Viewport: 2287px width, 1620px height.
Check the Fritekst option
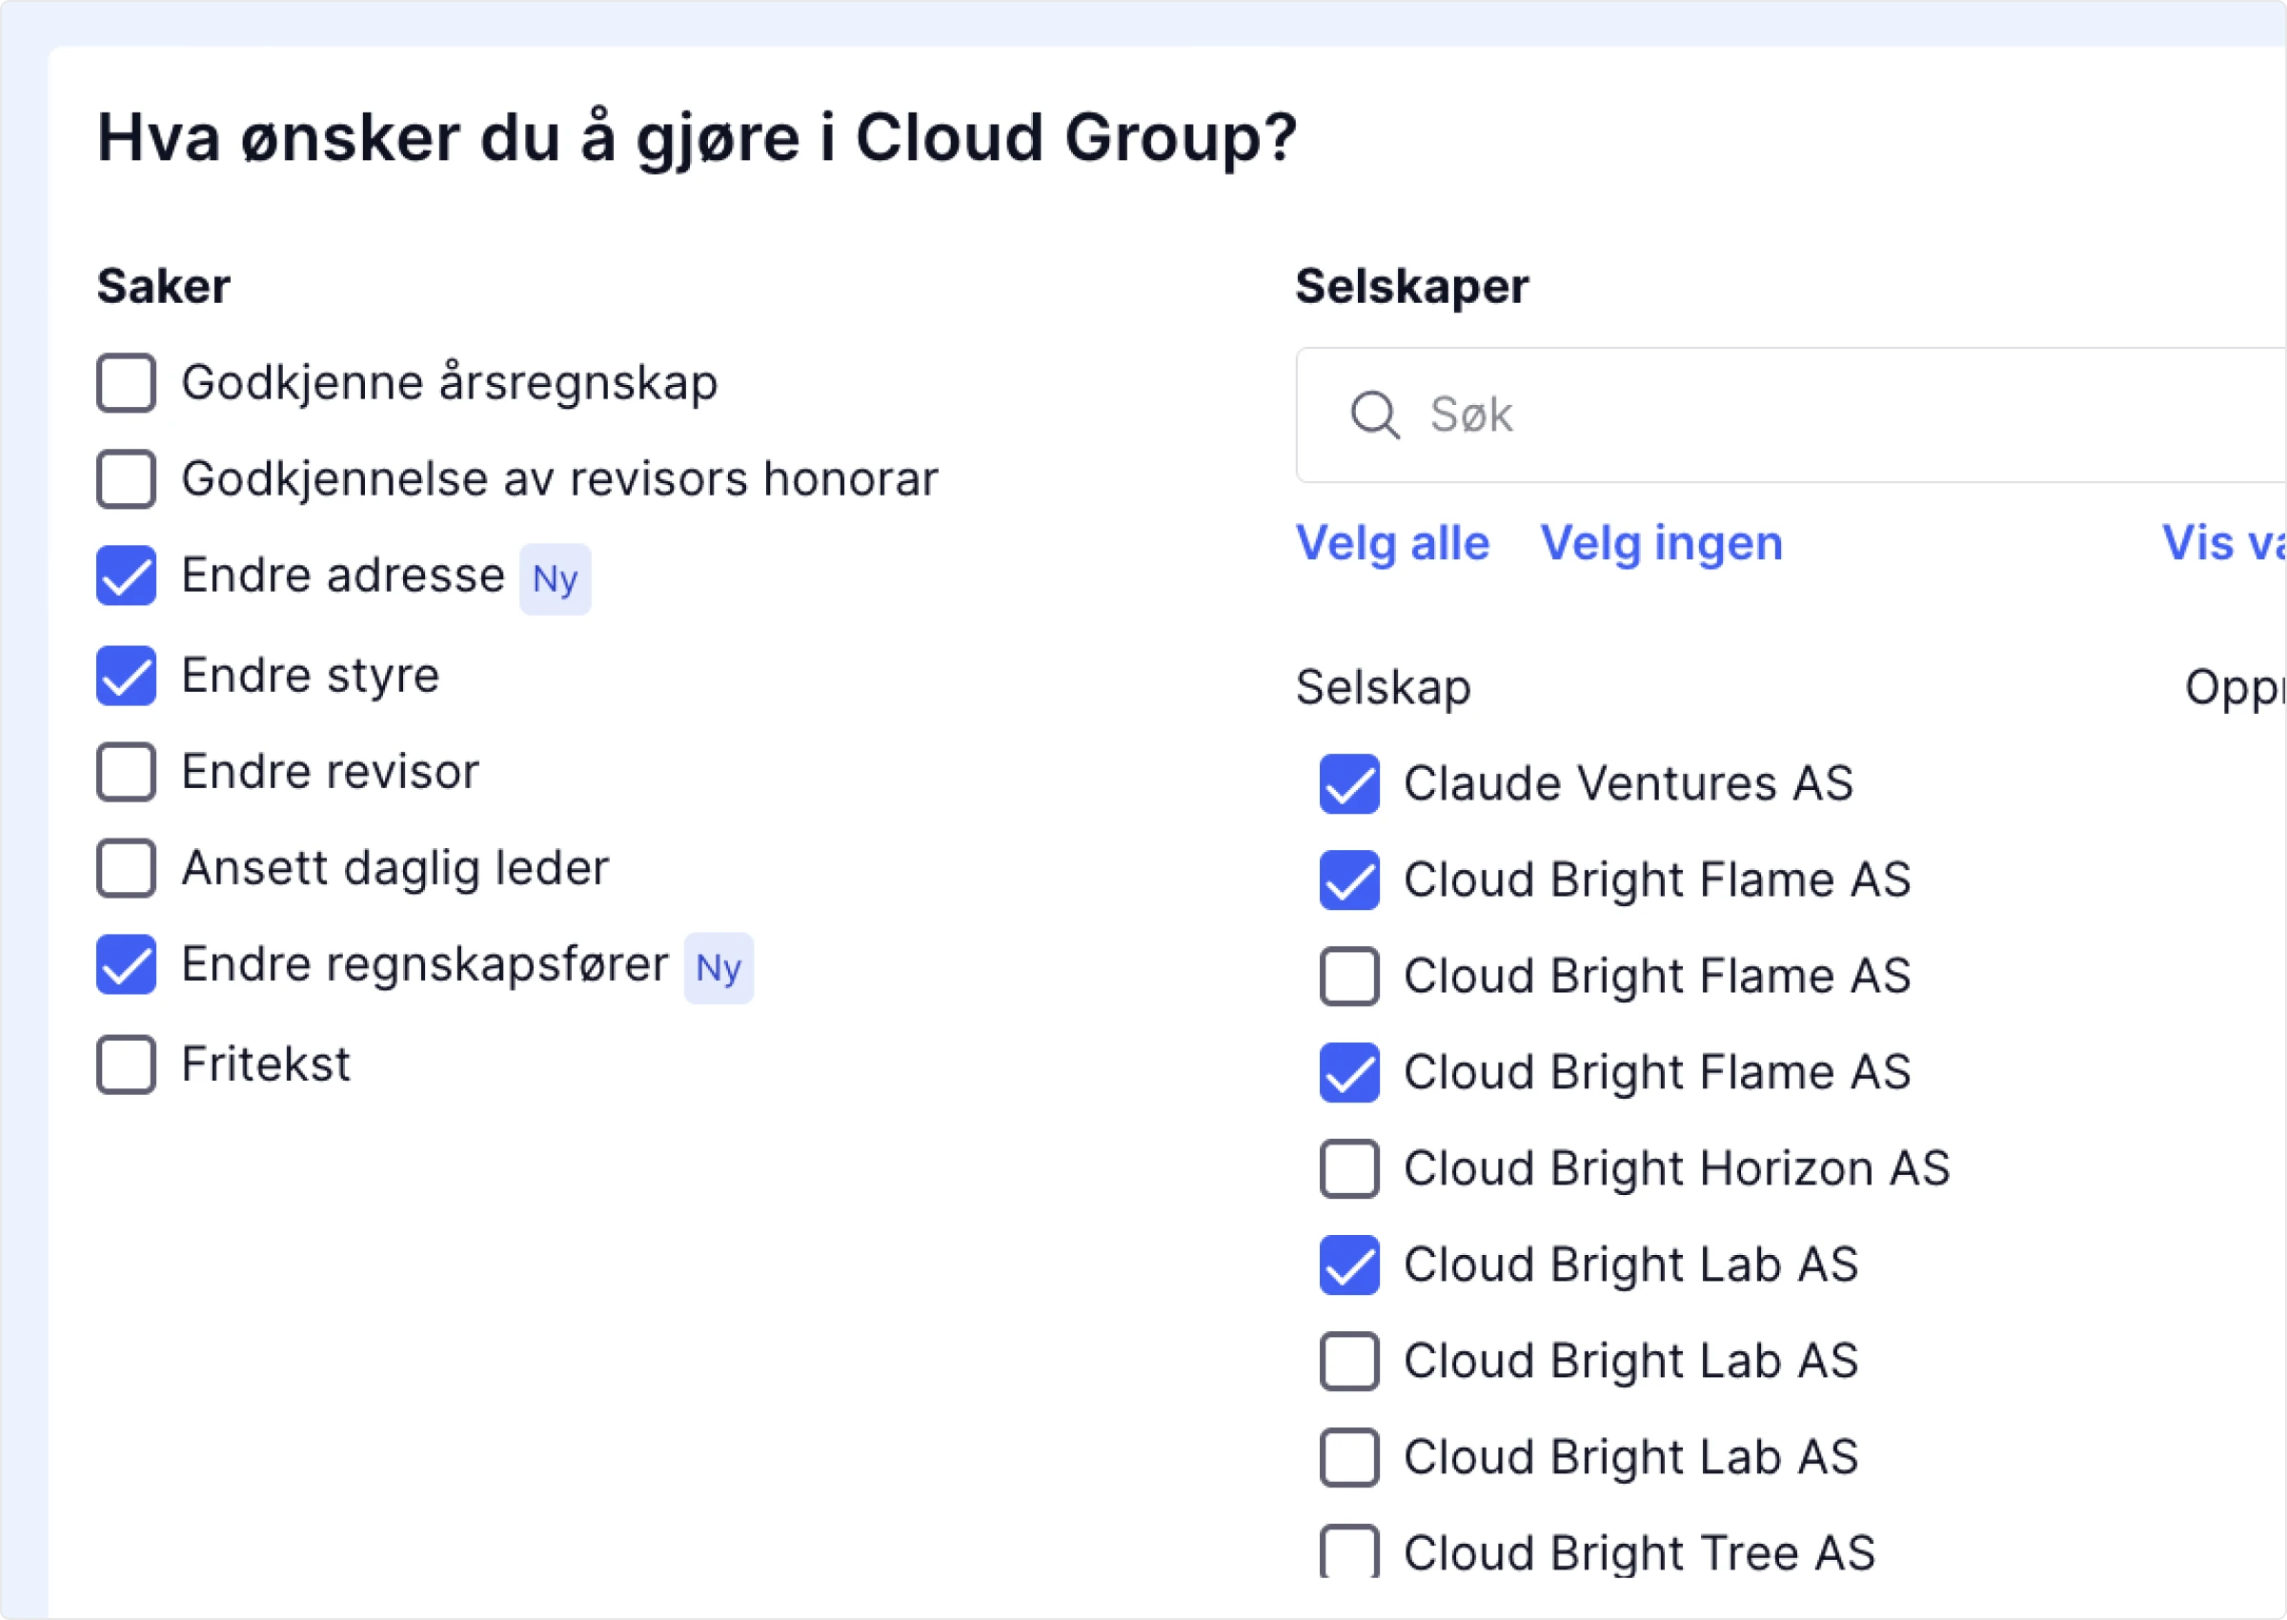[x=126, y=1064]
